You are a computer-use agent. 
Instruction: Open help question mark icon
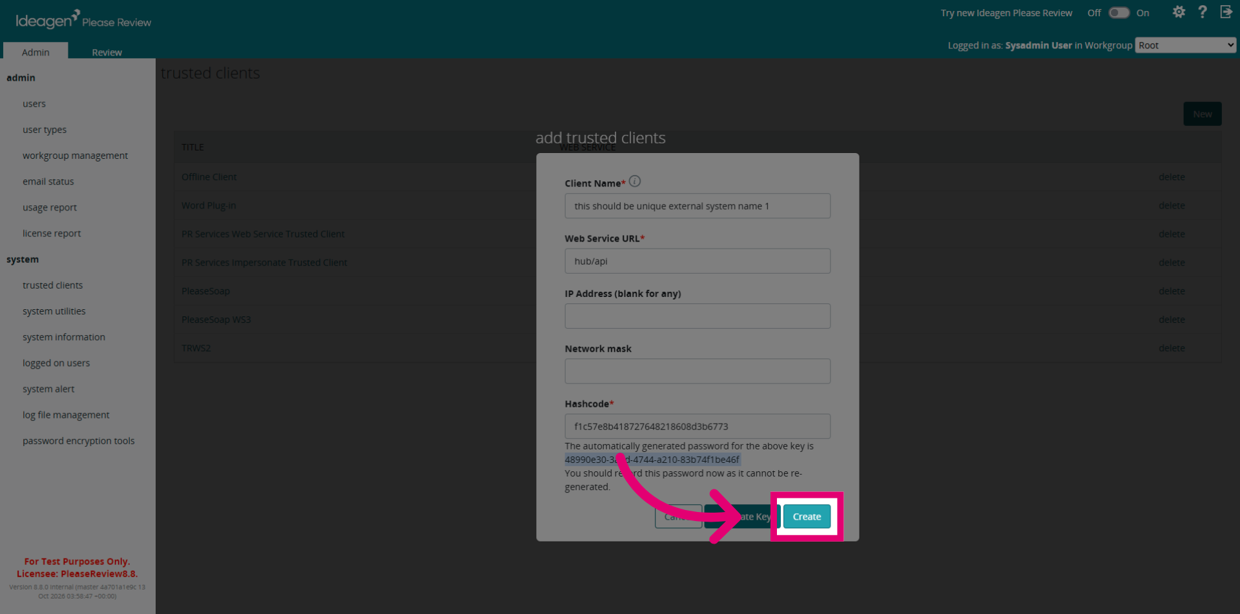point(1203,12)
